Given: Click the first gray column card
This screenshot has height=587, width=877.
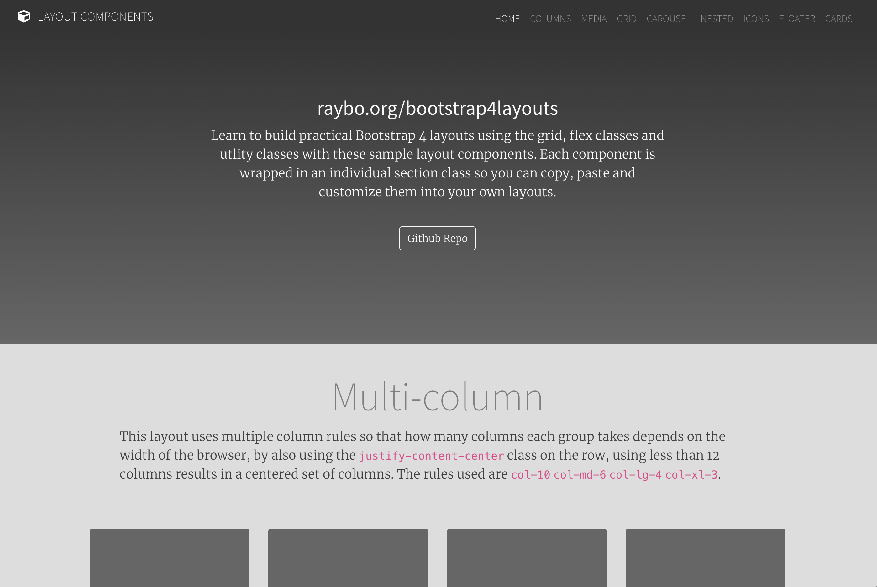Looking at the screenshot, I should point(169,558).
